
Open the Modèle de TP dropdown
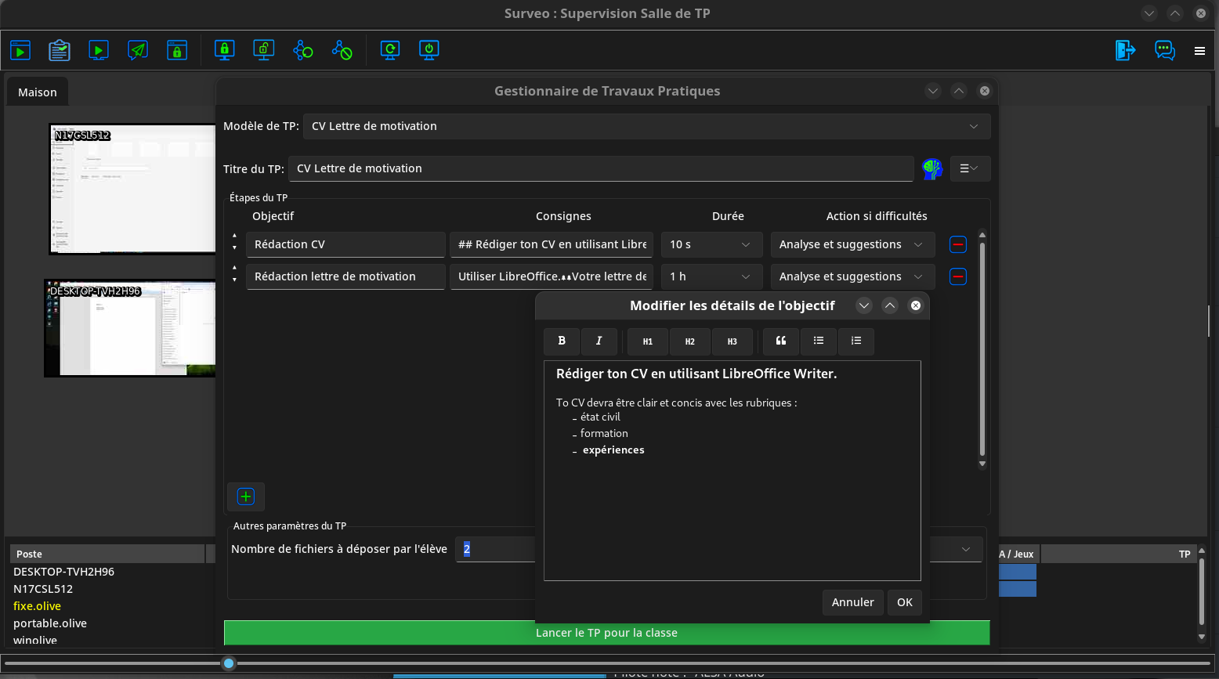pyautogui.click(x=973, y=126)
